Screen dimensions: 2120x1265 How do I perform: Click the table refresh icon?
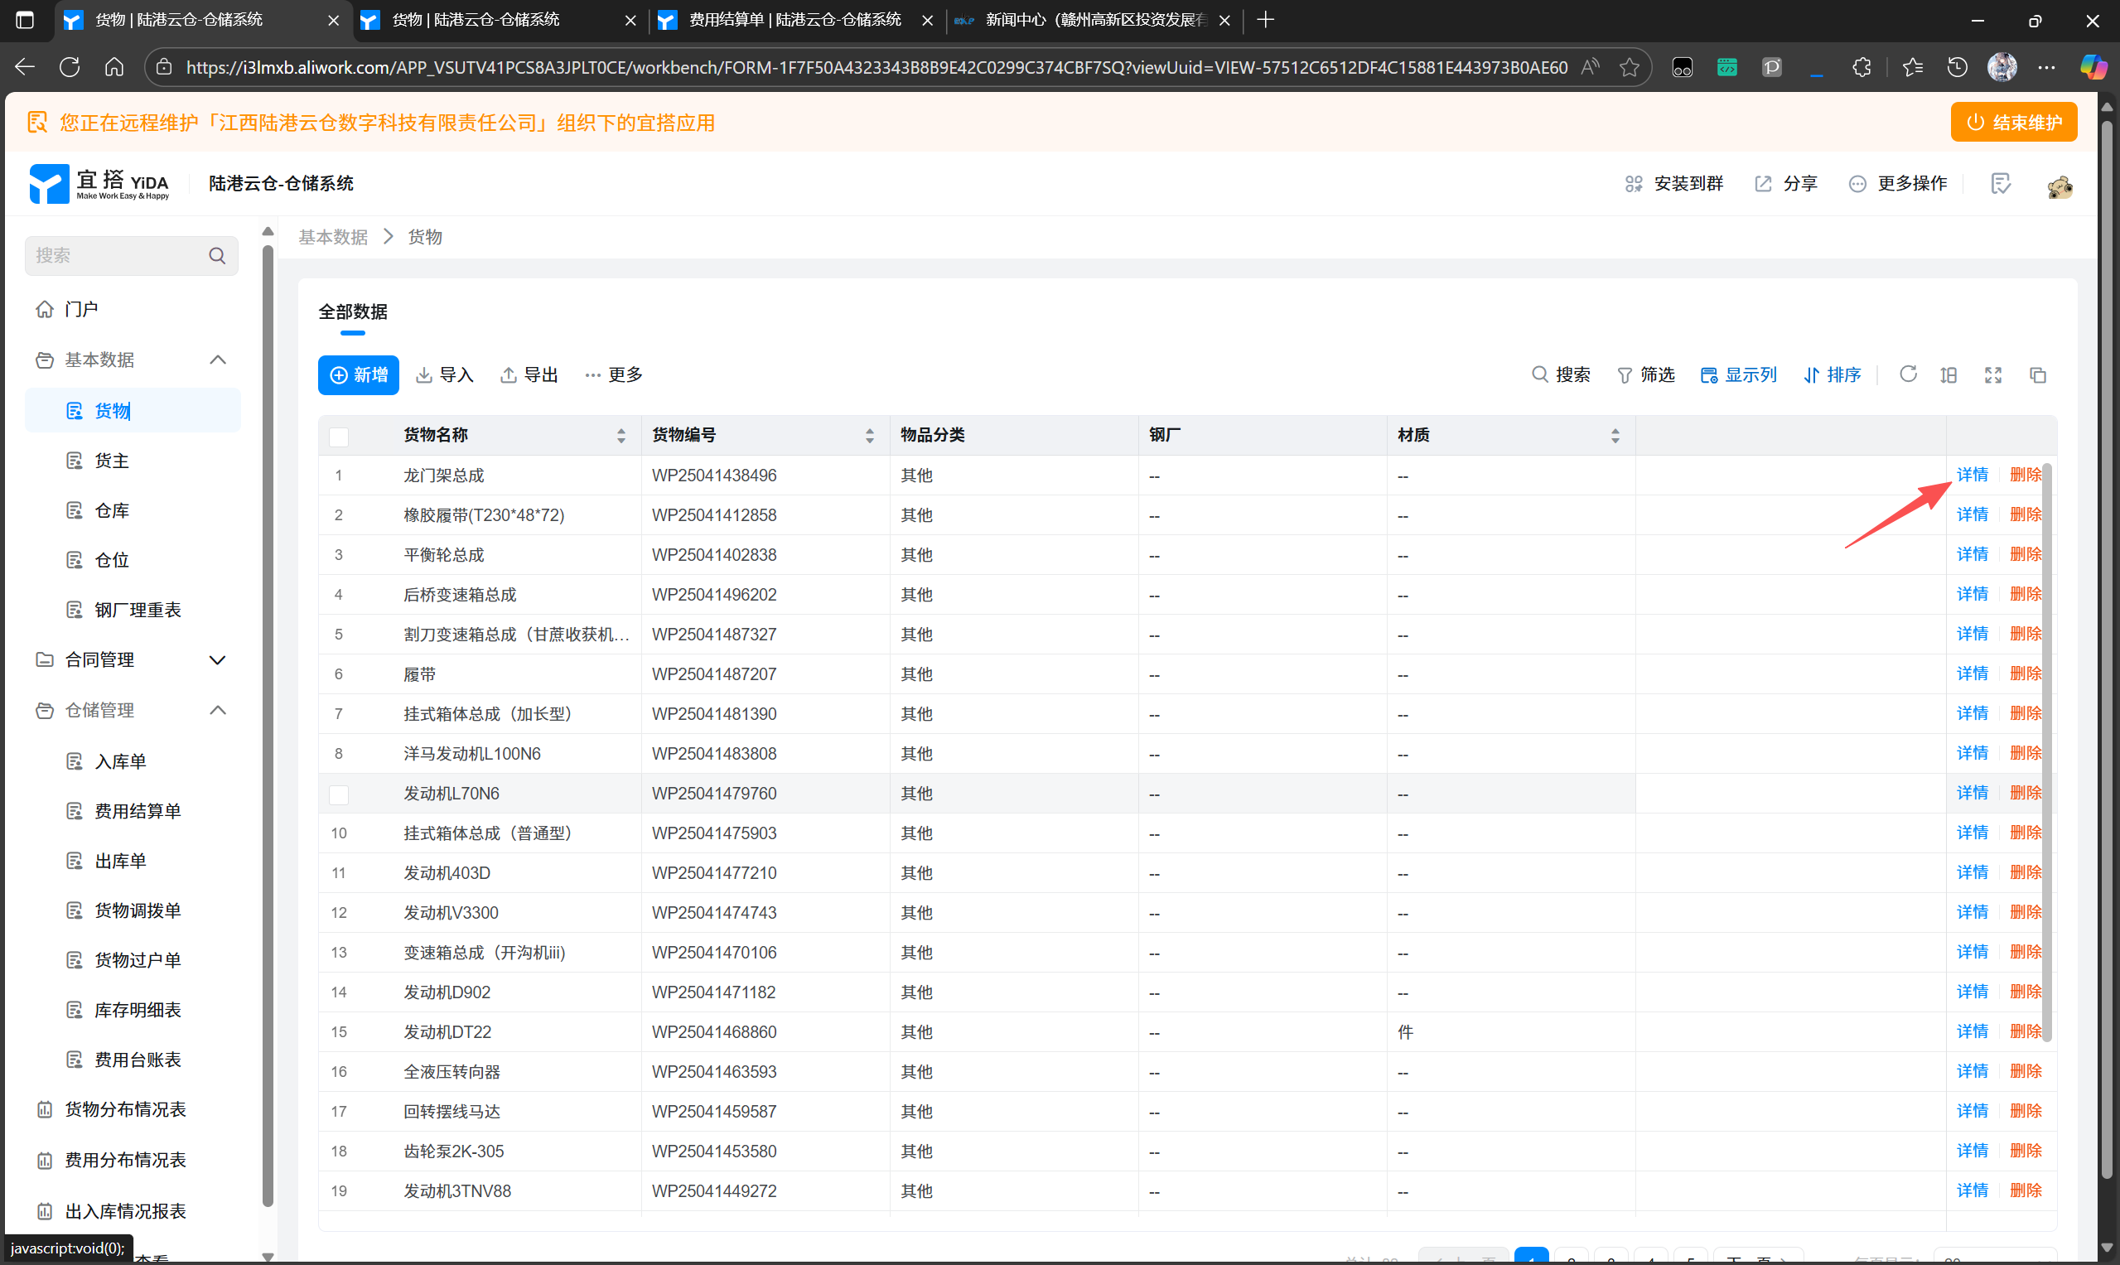coord(1908,374)
